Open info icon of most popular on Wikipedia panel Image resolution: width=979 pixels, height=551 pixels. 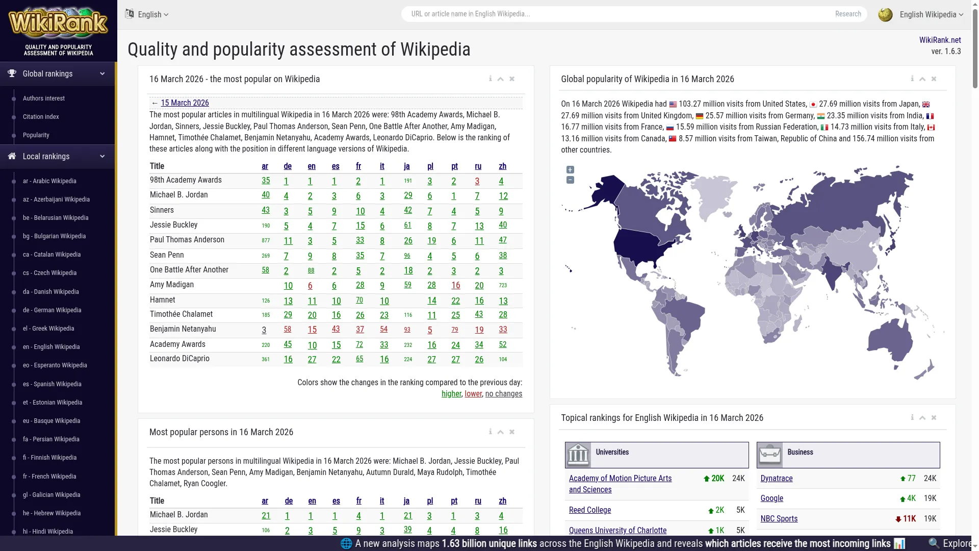pos(490,79)
